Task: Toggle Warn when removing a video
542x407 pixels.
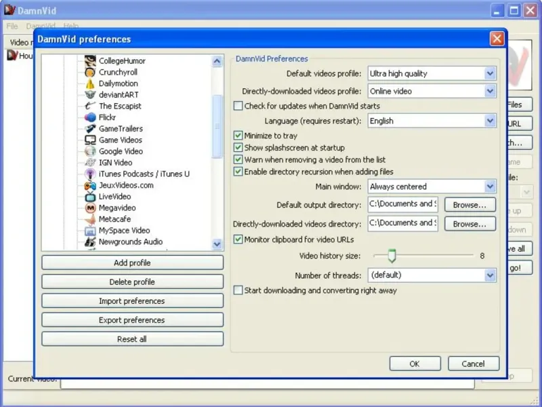Action: 238,159
